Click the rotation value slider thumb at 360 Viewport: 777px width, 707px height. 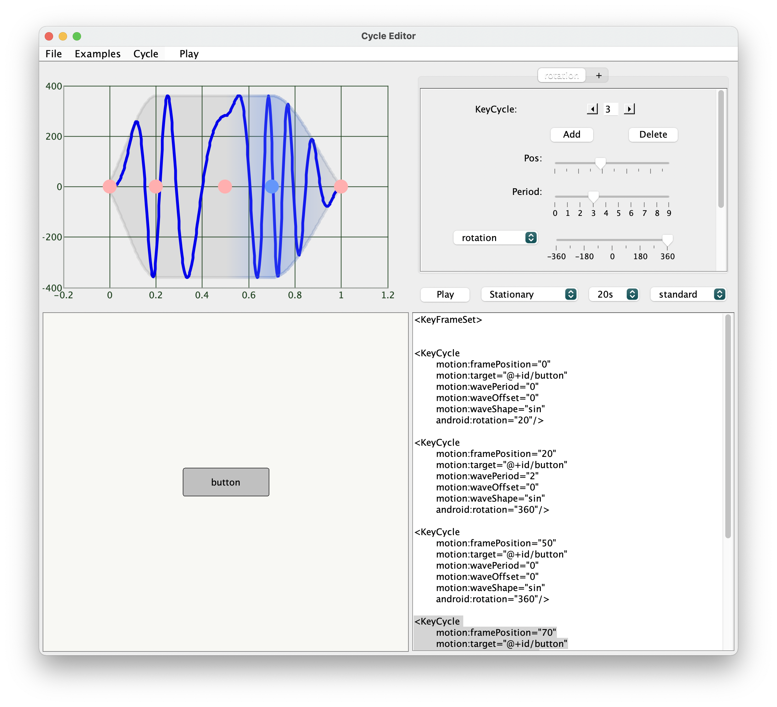tap(667, 240)
